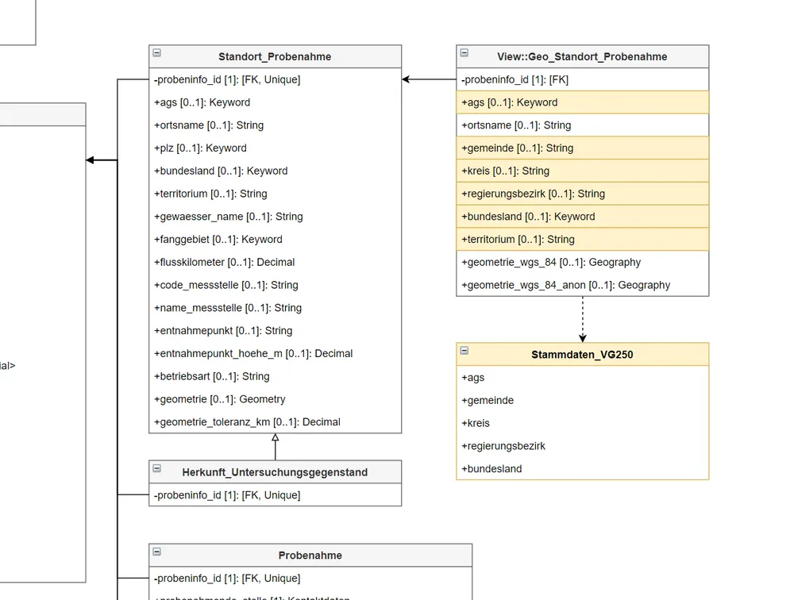Select the Stammdaten_VG250 title
Screen dimensions: 794x600
tap(582, 355)
